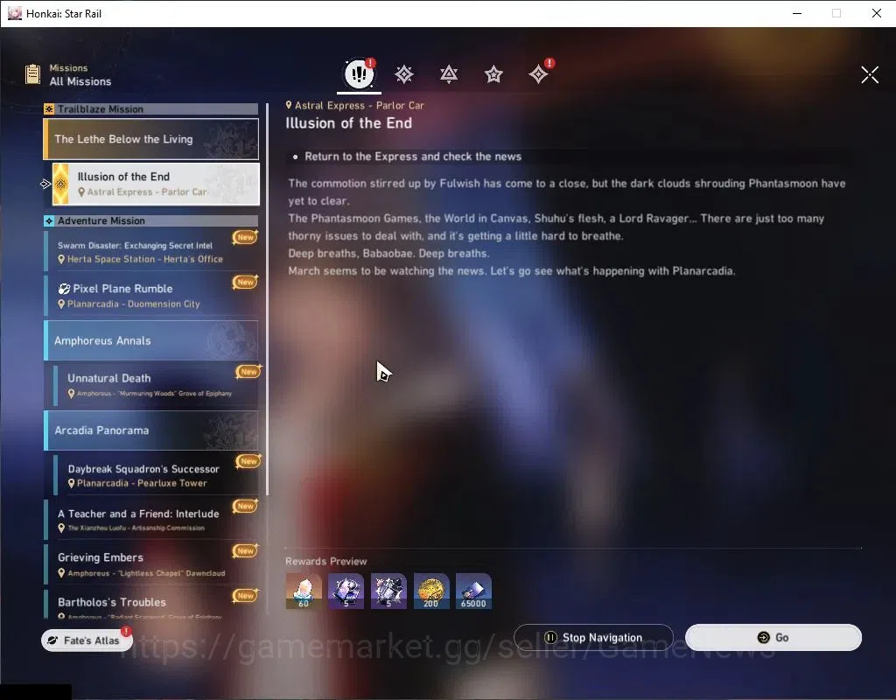This screenshot has height=700, width=896.
Task: Click the Astral Express - Parlor Car location text
Action: (360, 105)
